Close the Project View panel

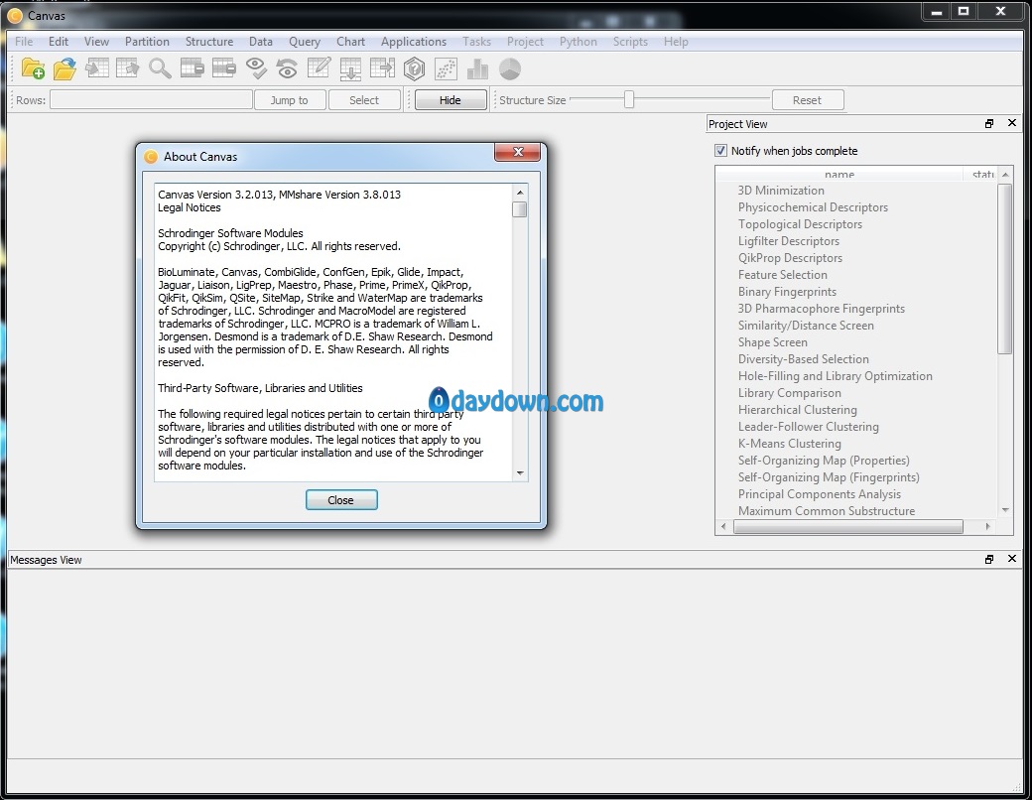tap(1012, 123)
